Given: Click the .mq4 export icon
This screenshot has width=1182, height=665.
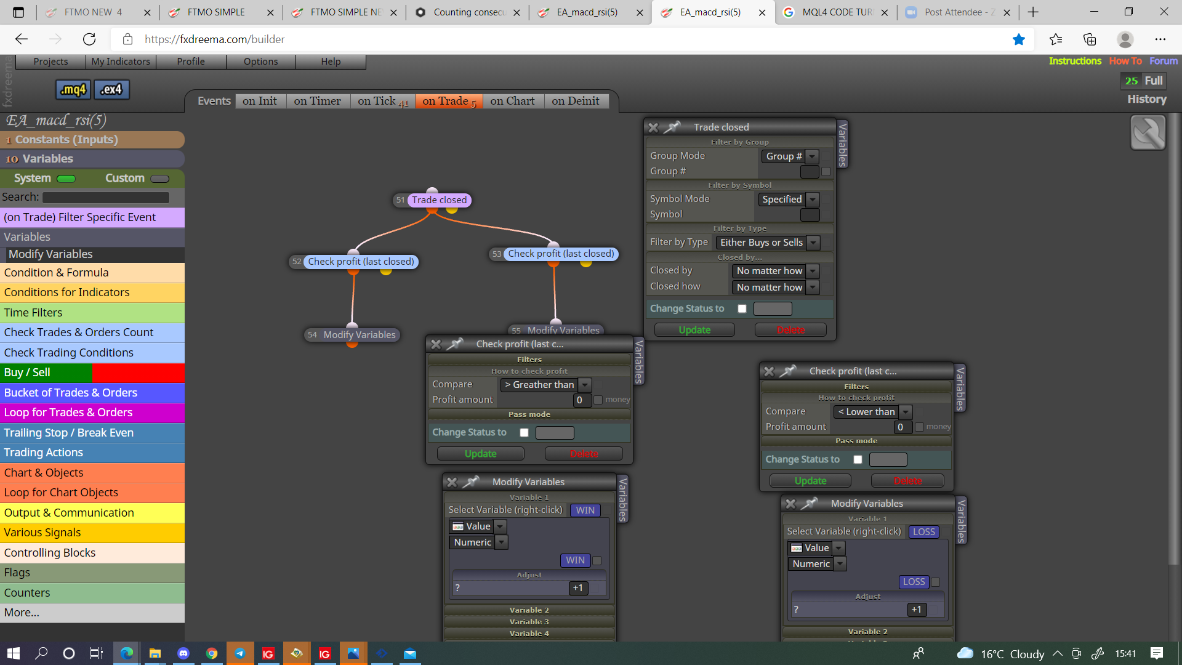Looking at the screenshot, I should pos(73,89).
